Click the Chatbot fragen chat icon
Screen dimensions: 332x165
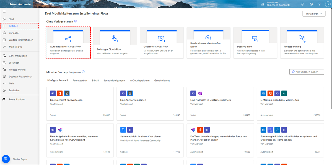point(6,159)
